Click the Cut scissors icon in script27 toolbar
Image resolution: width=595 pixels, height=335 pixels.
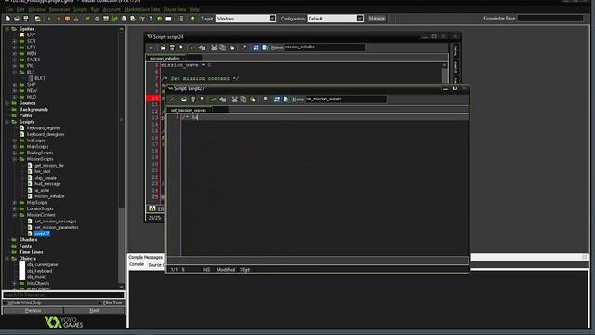tap(234, 100)
